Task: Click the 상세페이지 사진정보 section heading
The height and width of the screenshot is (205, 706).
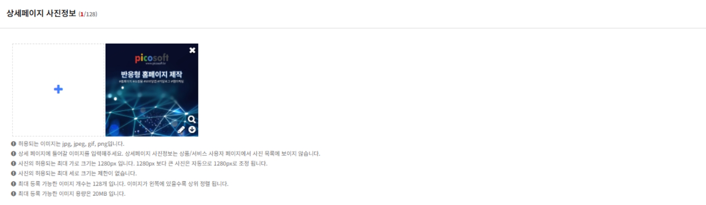Action: (x=41, y=14)
